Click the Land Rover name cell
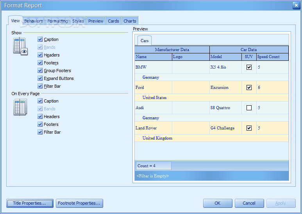This screenshot has height=214, width=302. click(153, 128)
